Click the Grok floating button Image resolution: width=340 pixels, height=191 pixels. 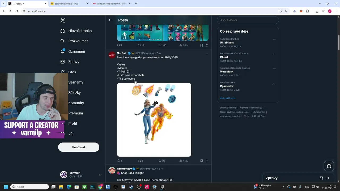click(x=329, y=166)
